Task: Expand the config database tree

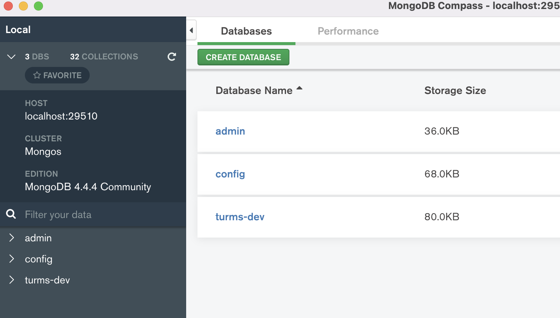Action: [12, 259]
